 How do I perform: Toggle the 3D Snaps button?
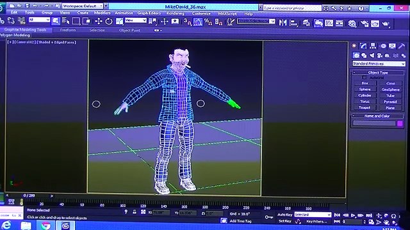click(187, 22)
